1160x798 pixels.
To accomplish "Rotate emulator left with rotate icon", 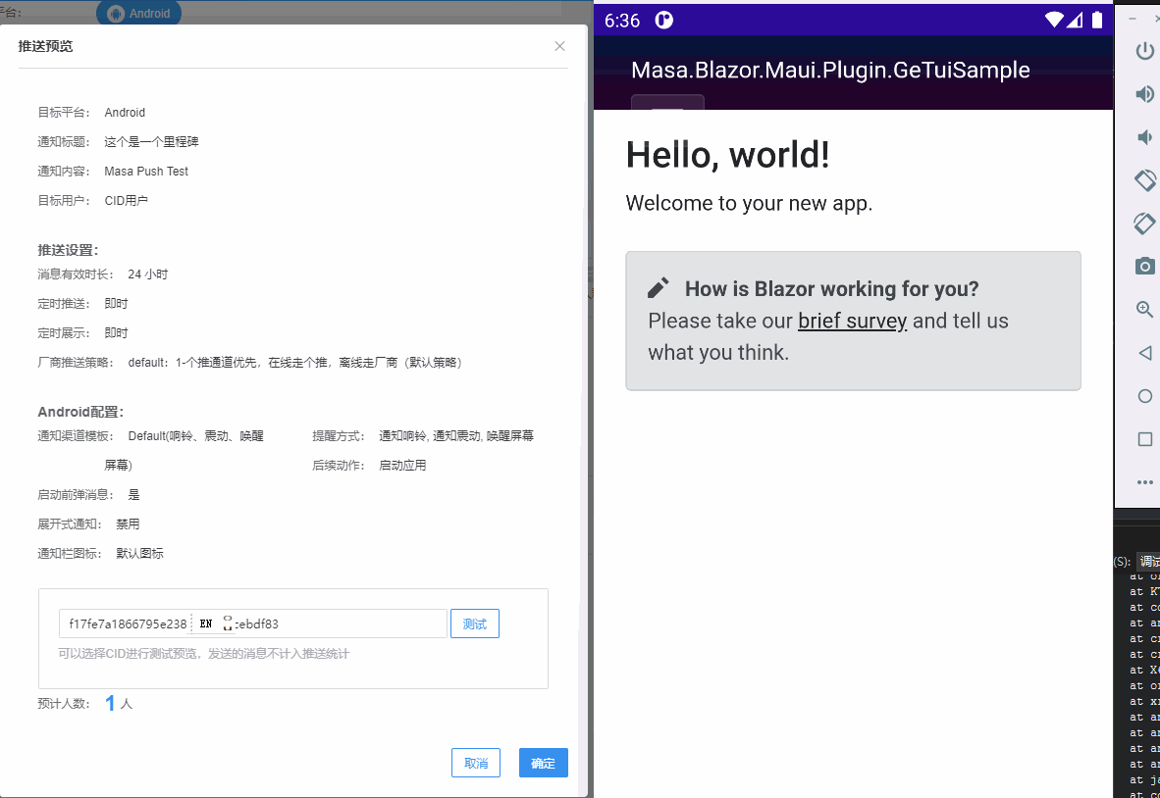I will click(x=1144, y=179).
